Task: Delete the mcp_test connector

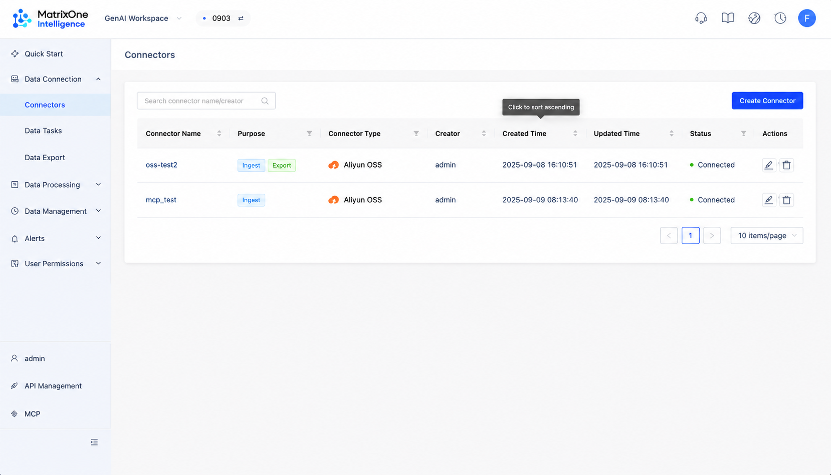Action: [786, 200]
